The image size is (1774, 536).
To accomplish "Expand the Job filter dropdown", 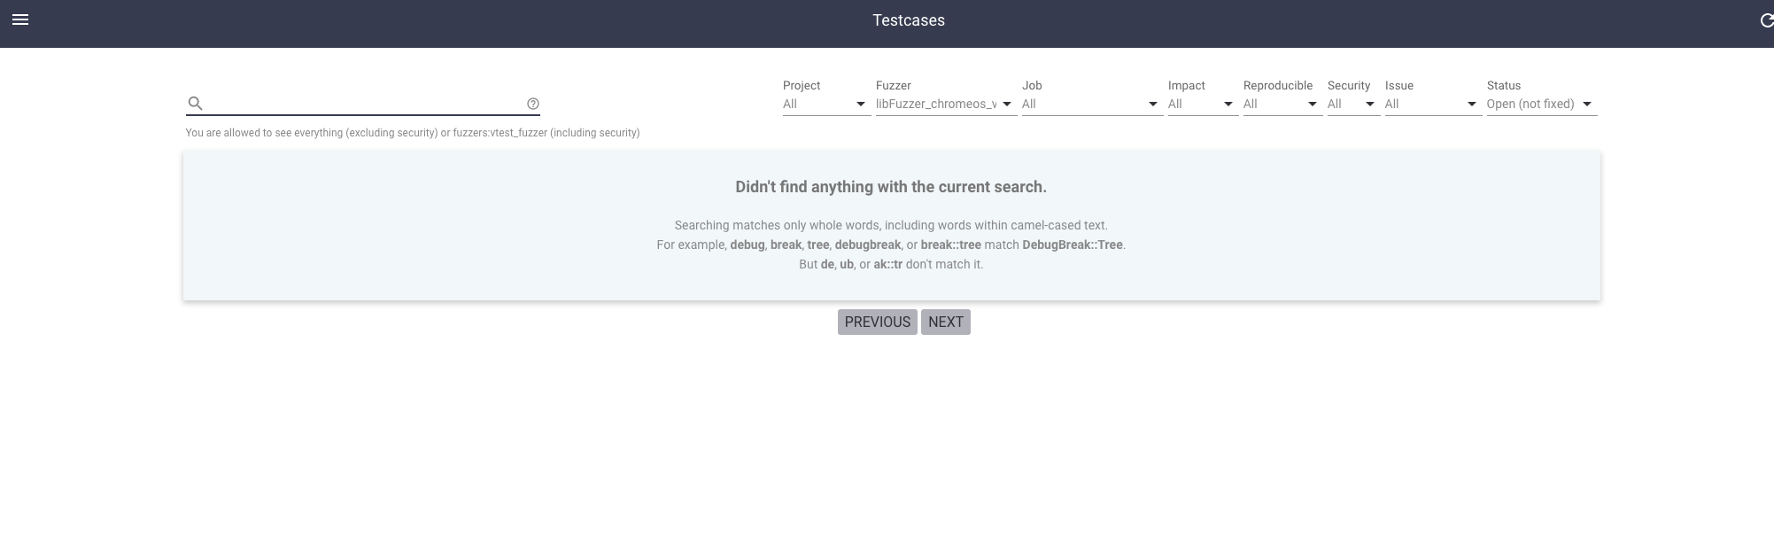I will pos(1092,104).
